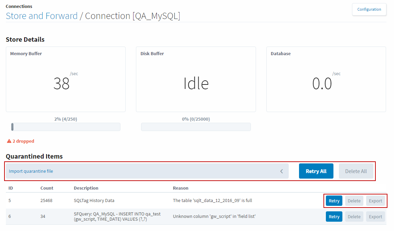394x231 pixels.
Task: Select the Memory Buffer card
Action: pyautogui.click(x=66, y=79)
